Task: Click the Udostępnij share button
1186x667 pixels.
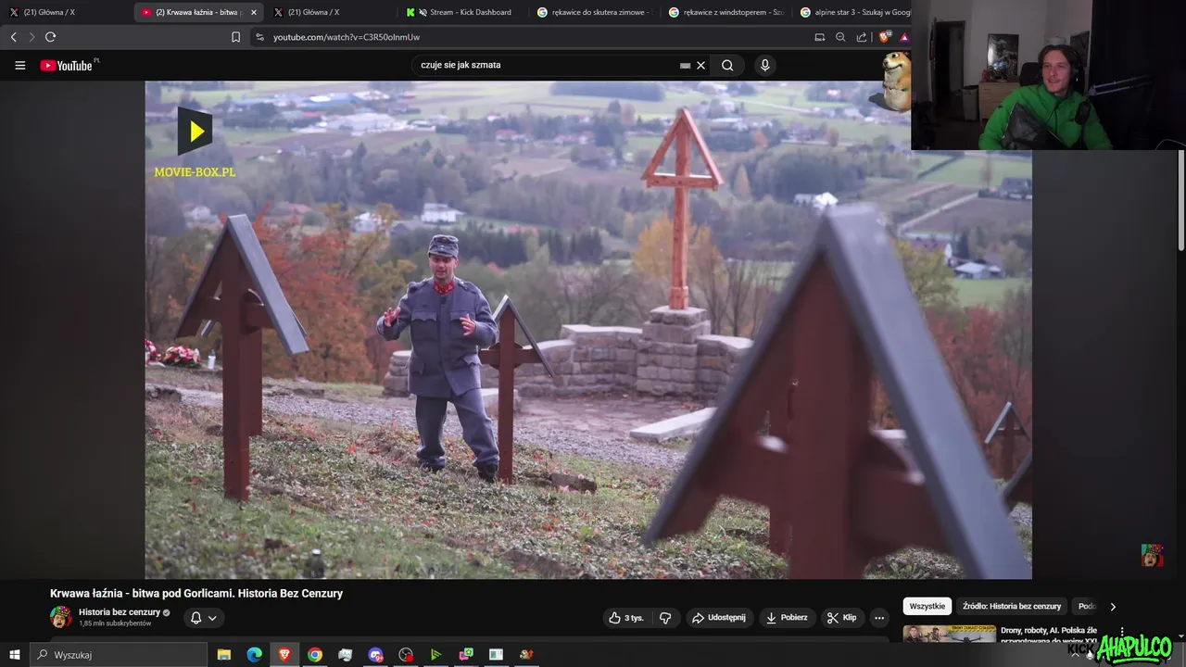Action: point(719,618)
